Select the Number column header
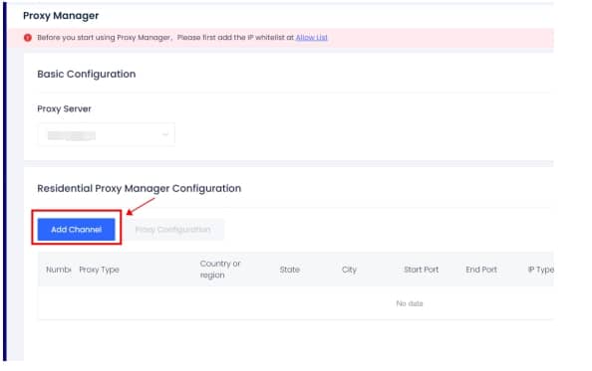This screenshot has height=371, width=592. pyautogui.click(x=59, y=270)
